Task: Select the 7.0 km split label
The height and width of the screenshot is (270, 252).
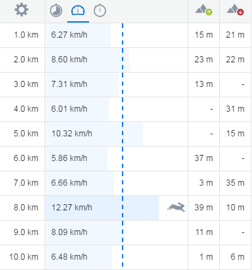Action: 26,183
